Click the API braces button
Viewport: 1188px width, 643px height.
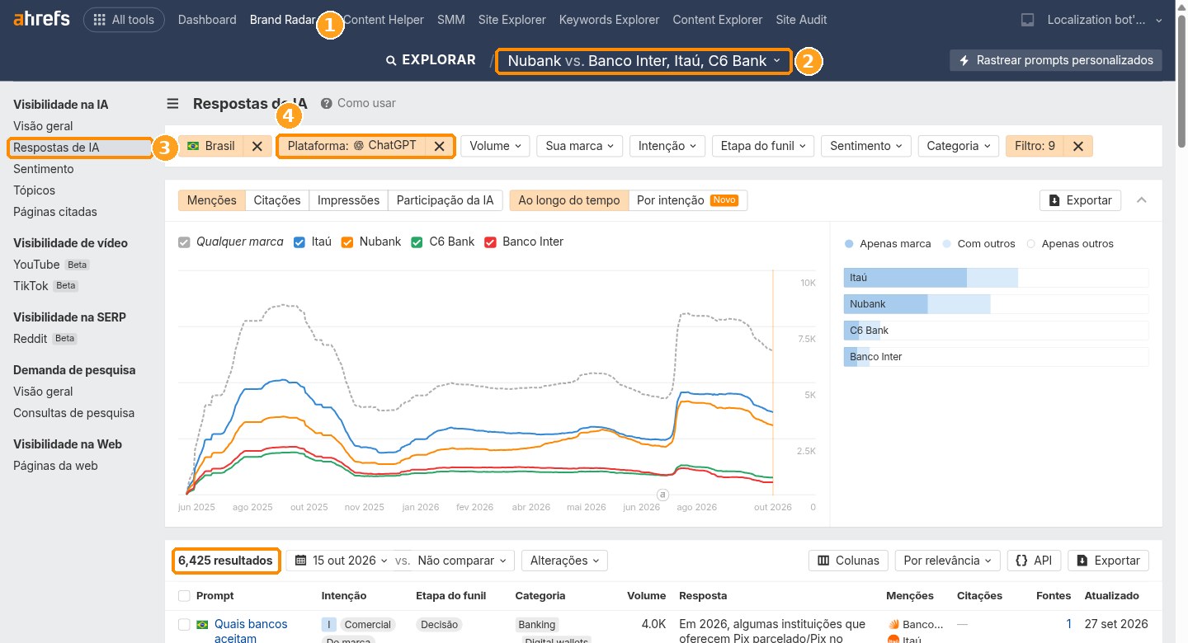(1034, 561)
